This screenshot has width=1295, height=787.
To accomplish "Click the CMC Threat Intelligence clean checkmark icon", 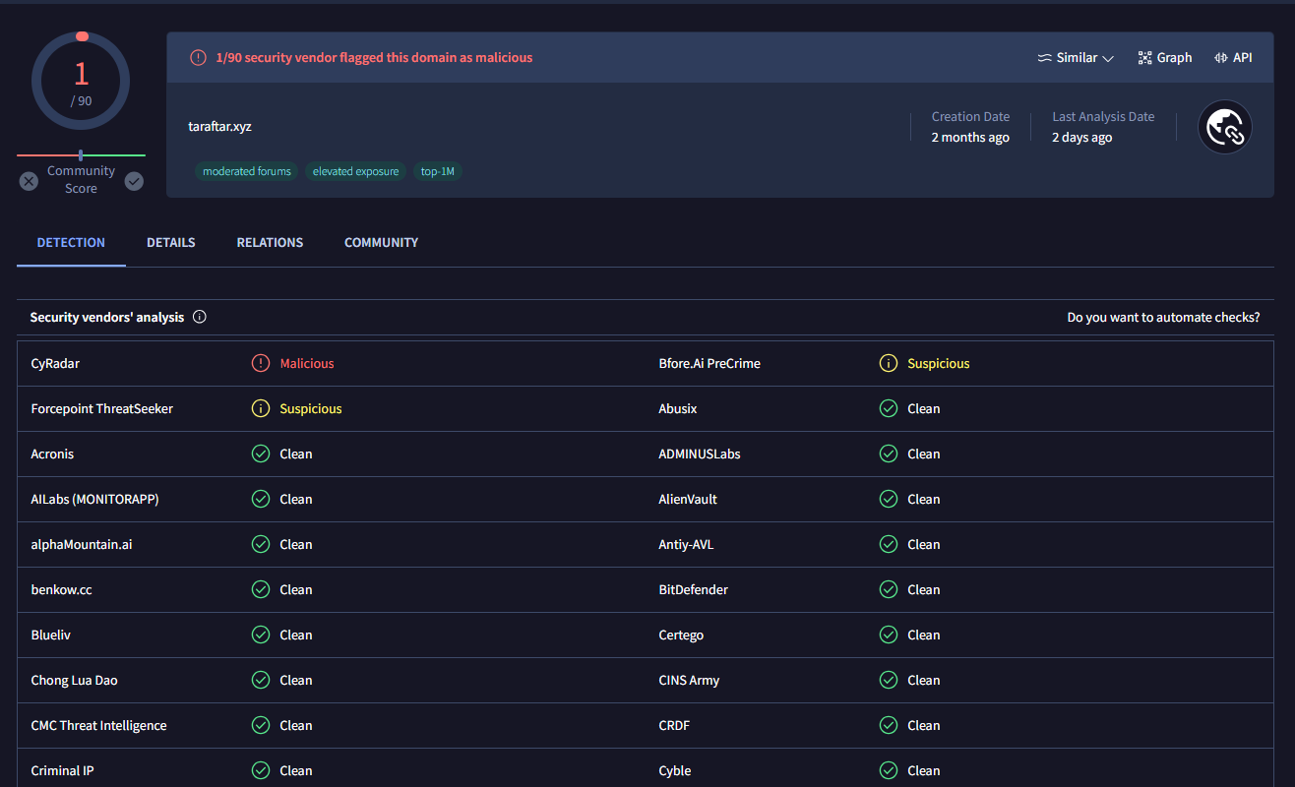I will pyautogui.click(x=261, y=725).
